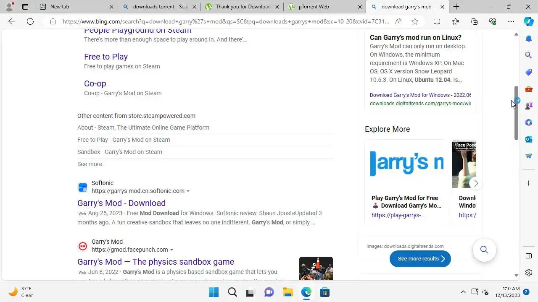
Task: Click the browser profile icon
Action: click(x=9, y=7)
